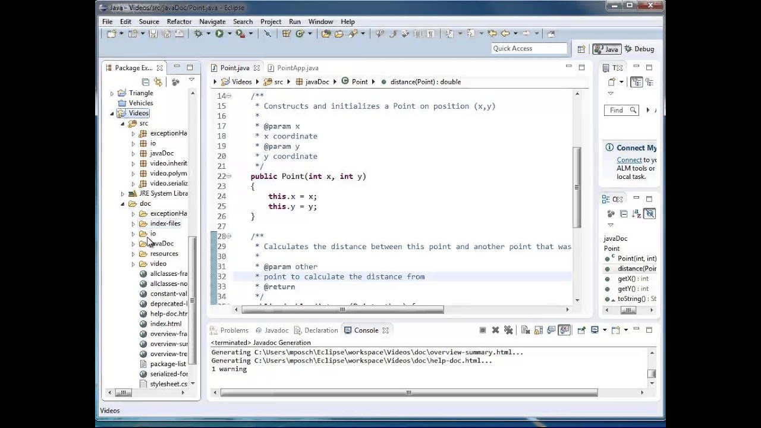Remove Launch X icon in Console
The width and height of the screenshot is (761, 428).
coord(495,330)
